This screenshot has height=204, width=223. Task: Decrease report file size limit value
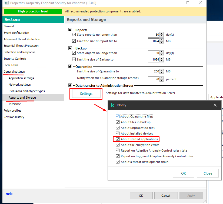pyautogui.click(x=162, y=42)
